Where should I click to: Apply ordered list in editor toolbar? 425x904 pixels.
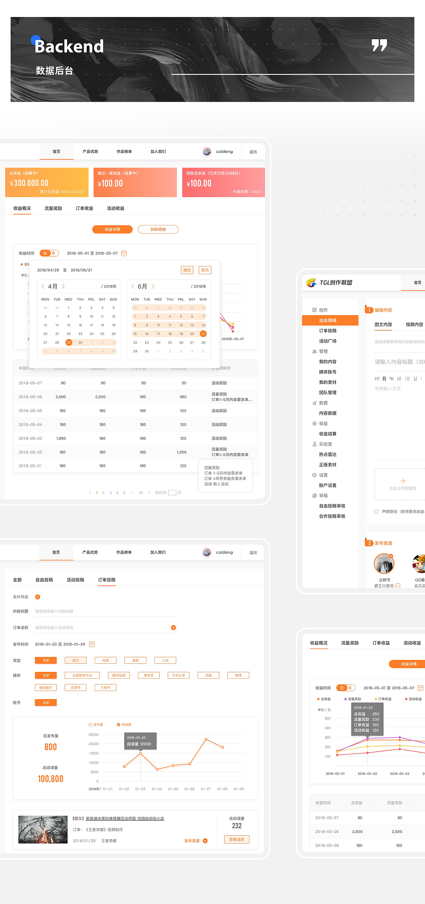coord(399,378)
